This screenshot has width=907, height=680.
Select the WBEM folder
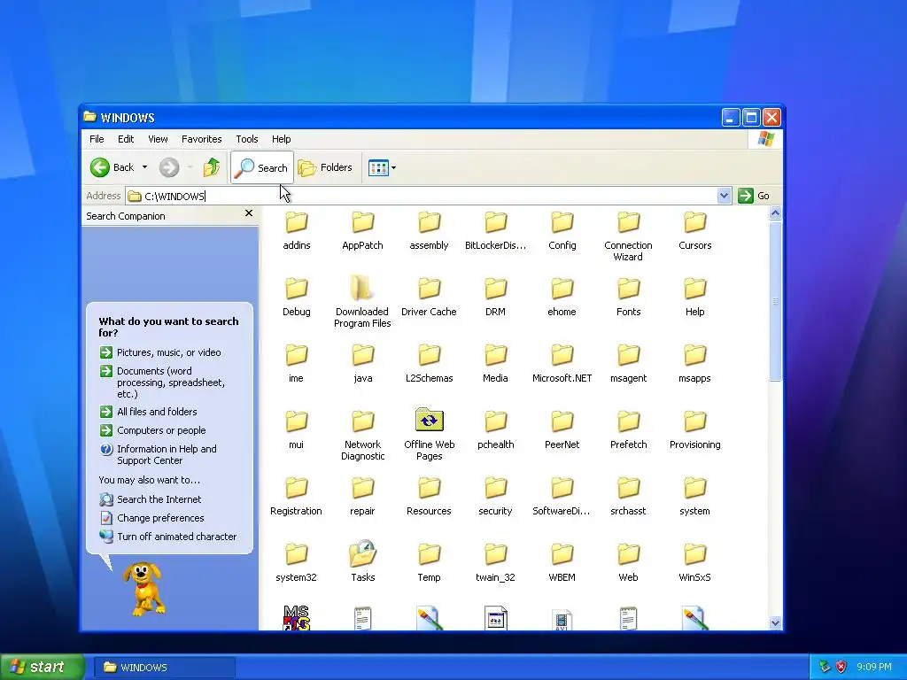point(562,562)
